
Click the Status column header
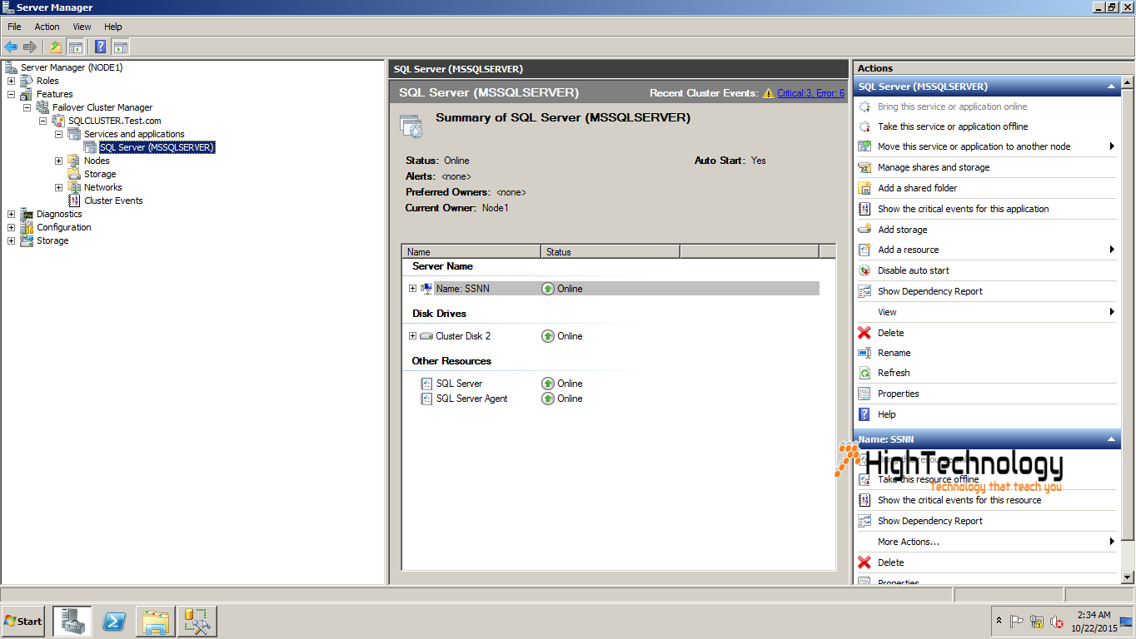pos(610,251)
